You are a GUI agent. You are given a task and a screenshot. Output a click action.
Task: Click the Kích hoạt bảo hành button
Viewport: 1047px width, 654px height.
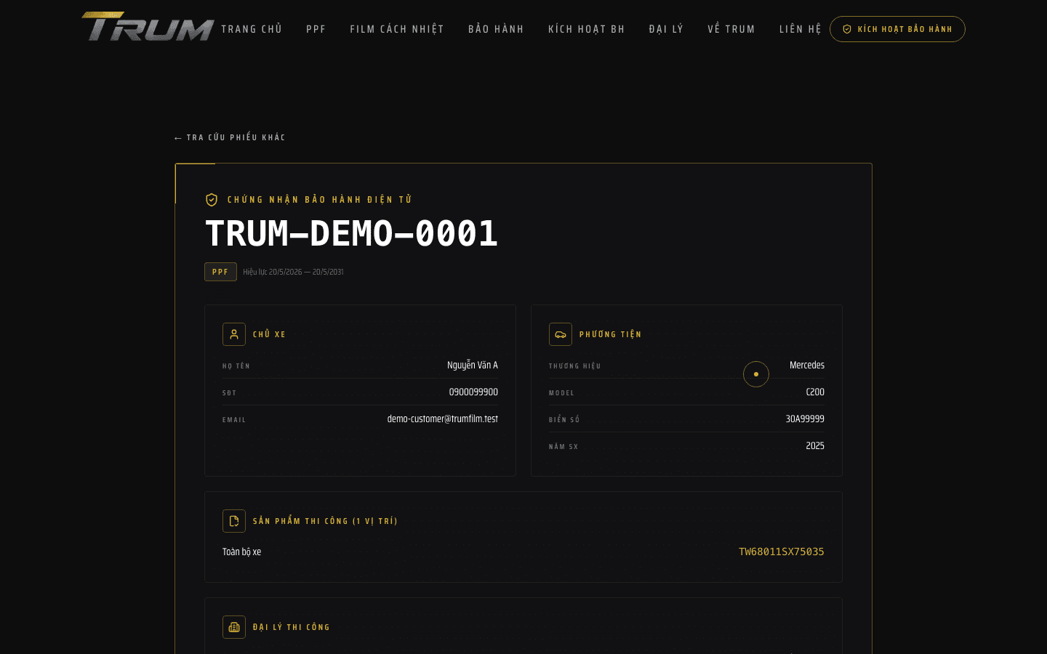coord(897,29)
